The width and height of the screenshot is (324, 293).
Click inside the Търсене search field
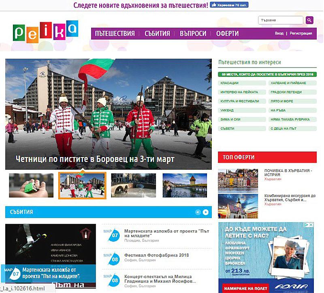tap(280, 20)
